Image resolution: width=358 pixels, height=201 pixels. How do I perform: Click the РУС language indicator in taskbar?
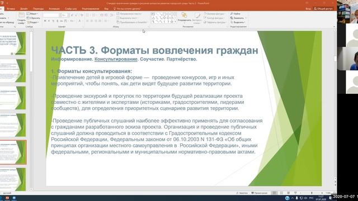[312, 198]
